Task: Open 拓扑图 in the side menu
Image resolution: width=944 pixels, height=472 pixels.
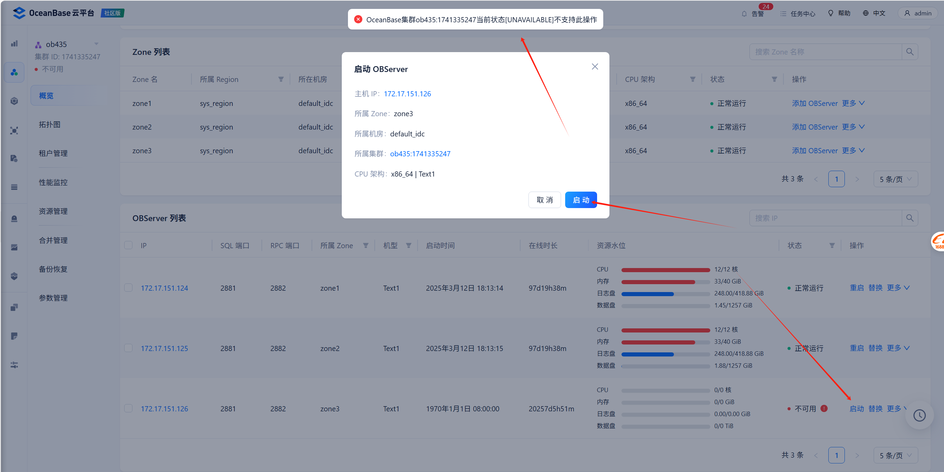Action: coord(50,124)
